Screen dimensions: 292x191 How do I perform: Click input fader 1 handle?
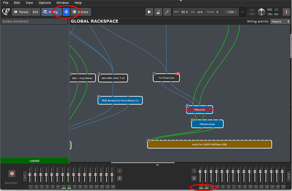[x=30, y=174]
